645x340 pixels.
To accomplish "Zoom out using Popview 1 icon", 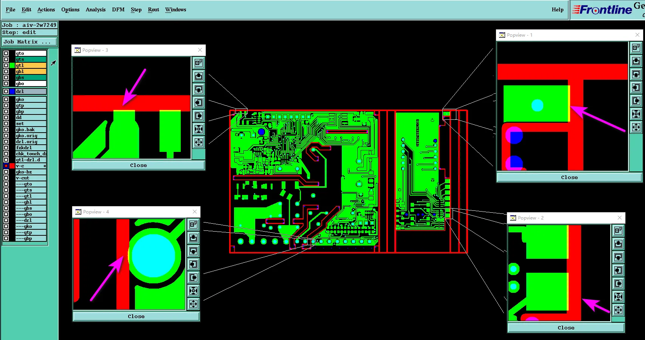I will 636,127.
